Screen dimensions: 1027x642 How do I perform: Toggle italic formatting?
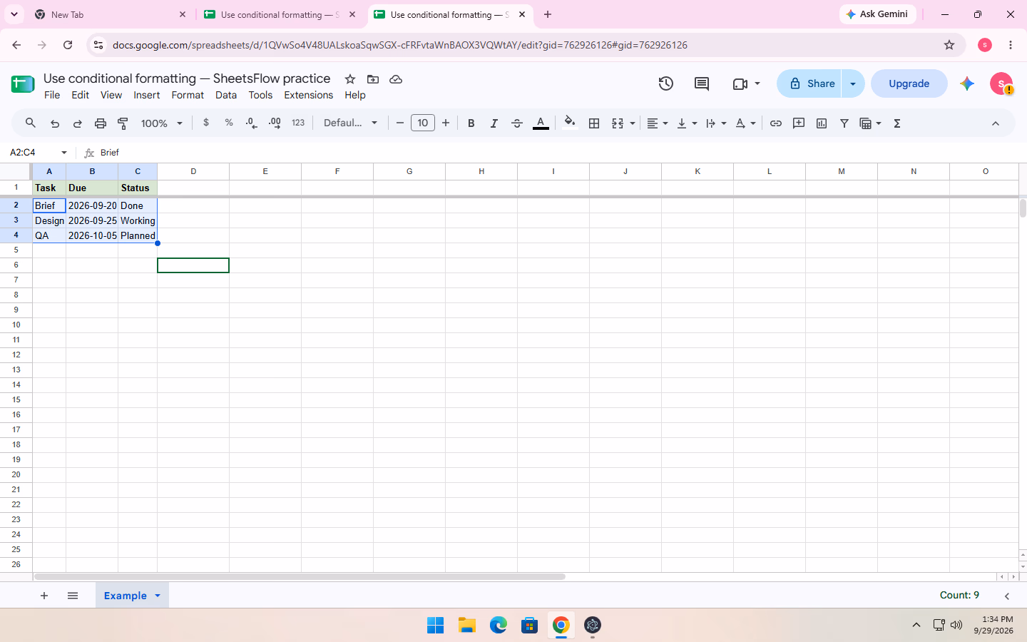494,123
